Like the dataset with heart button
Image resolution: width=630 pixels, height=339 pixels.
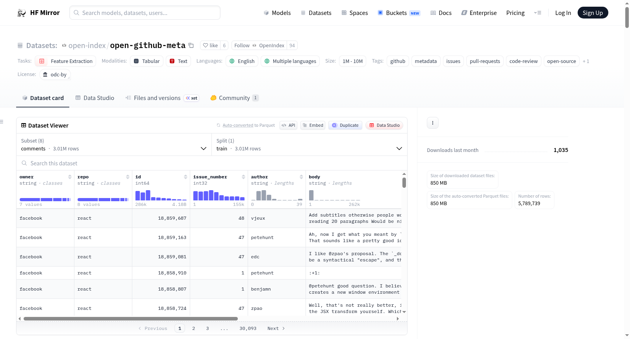coord(210,45)
